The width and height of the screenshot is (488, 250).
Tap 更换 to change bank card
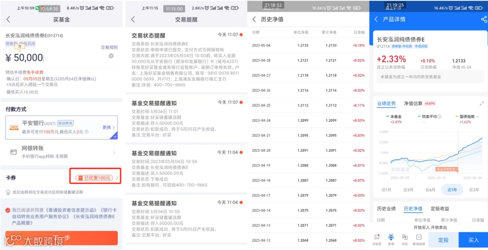coord(108,127)
